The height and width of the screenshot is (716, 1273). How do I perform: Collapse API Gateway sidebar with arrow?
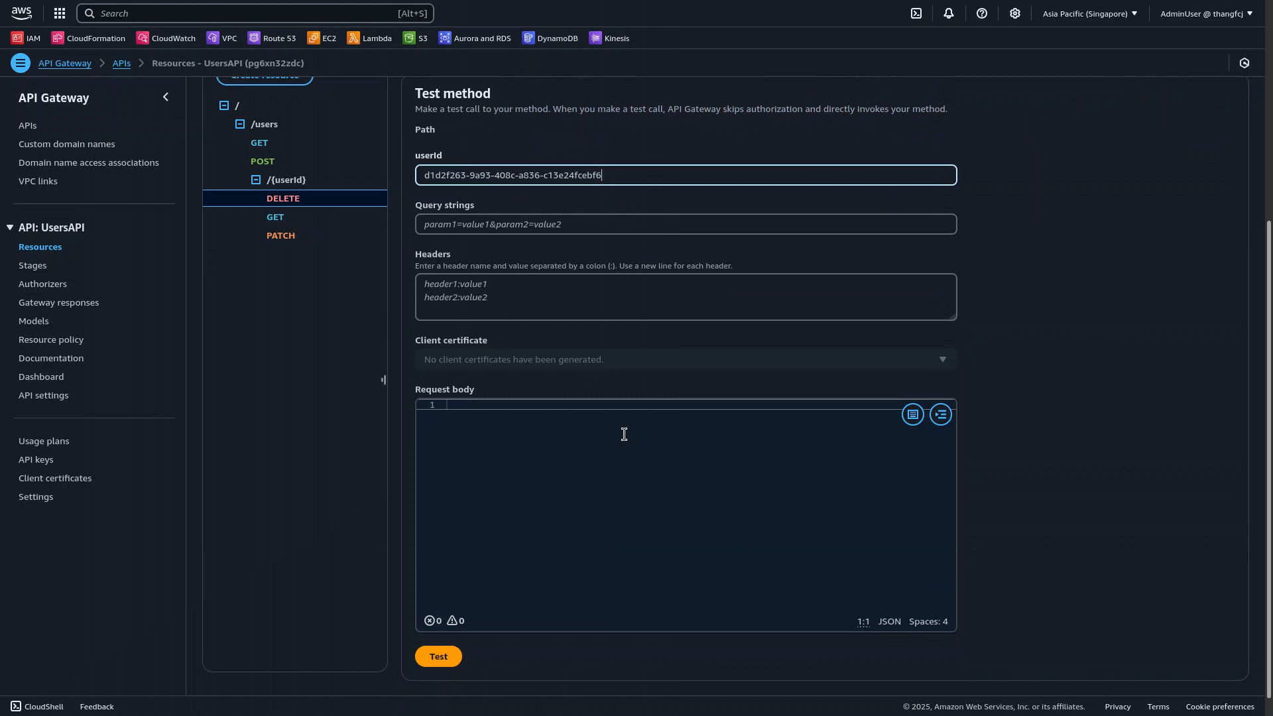166,97
